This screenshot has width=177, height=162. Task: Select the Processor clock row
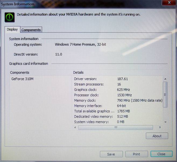pyautogui.click(x=118, y=95)
